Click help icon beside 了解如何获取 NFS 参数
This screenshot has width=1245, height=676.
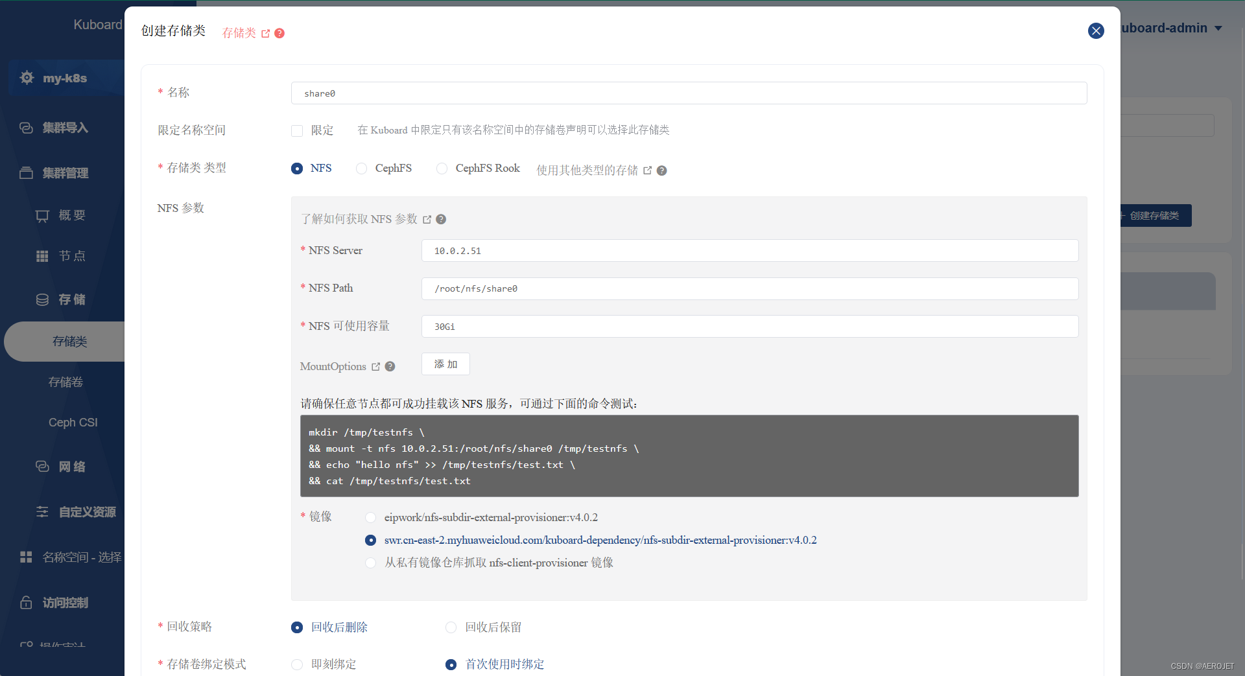click(x=441, y=219)
